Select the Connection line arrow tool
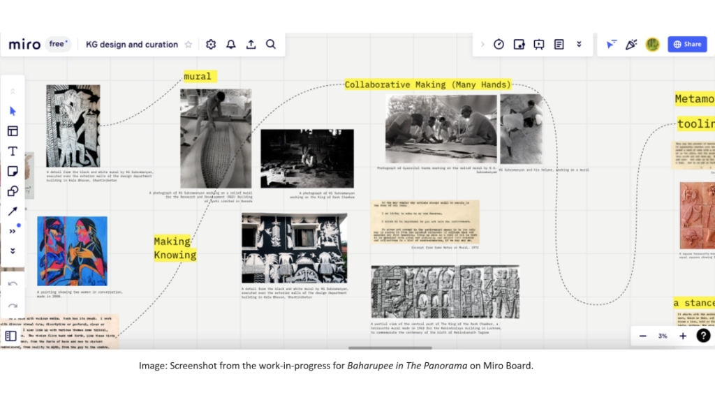This screenshot has height=402, width=715. (13, 211)
